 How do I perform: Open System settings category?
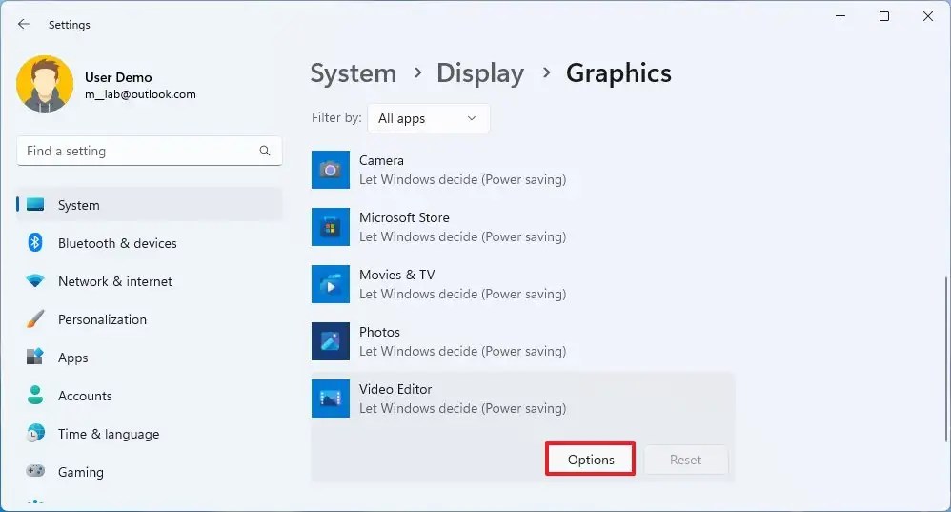click(x=150, y=204)
